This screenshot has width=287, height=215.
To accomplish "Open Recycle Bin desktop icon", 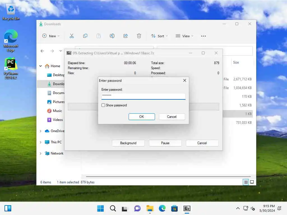I will 11,12.
